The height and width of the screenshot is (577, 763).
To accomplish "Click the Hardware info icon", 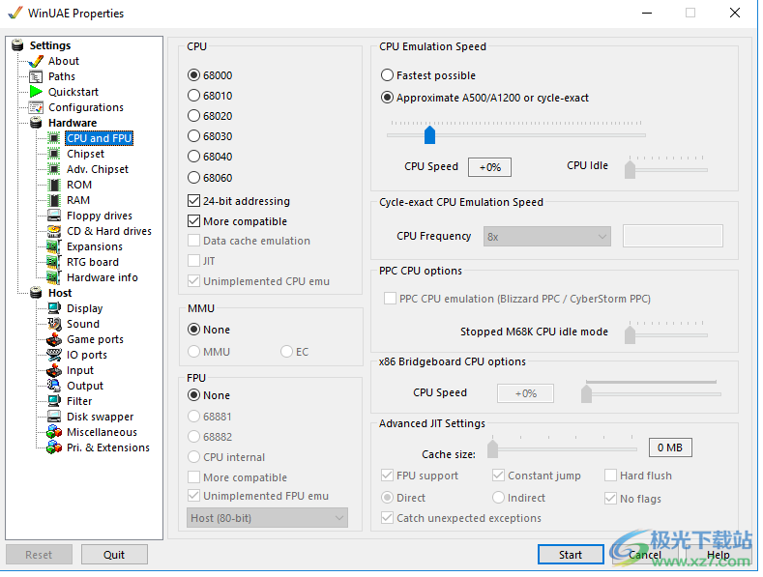I will click(x=53, y=277).
